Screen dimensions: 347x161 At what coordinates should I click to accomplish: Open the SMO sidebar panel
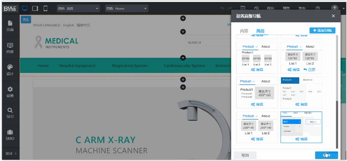pos(10,135)
